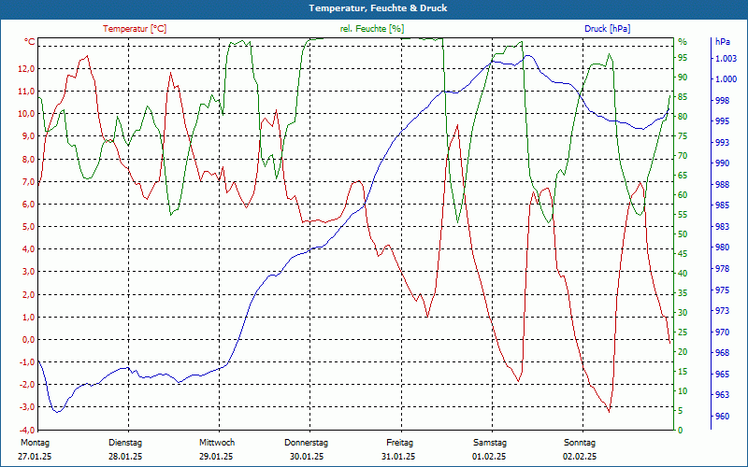Click the "8,0" temperature axis value
748x467 pixels.
(x=28, y=159)
